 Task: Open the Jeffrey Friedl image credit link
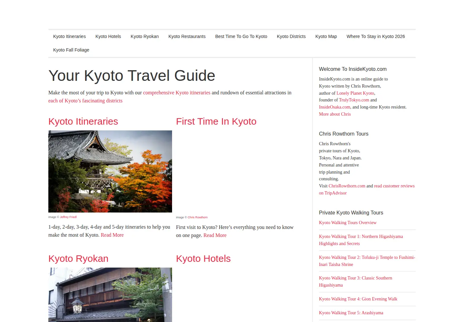pyautogui.click(x=68, y=217)
